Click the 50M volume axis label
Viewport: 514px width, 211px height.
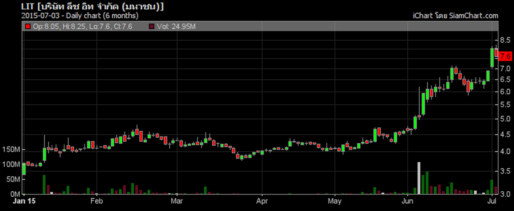13,179
